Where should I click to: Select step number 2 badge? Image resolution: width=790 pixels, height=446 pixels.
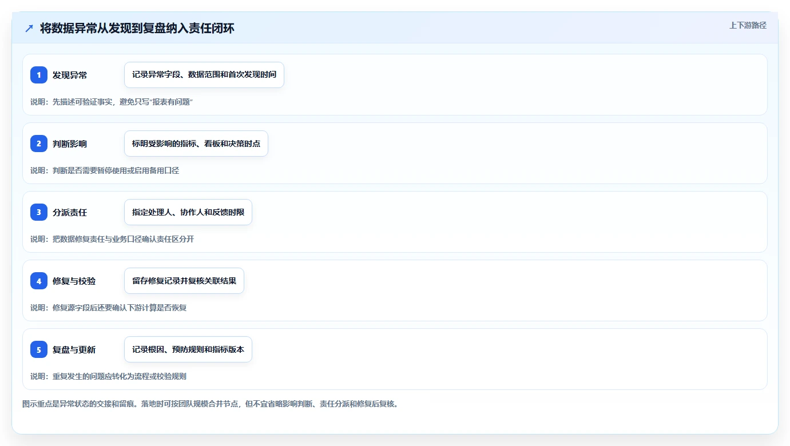(39, 144)
